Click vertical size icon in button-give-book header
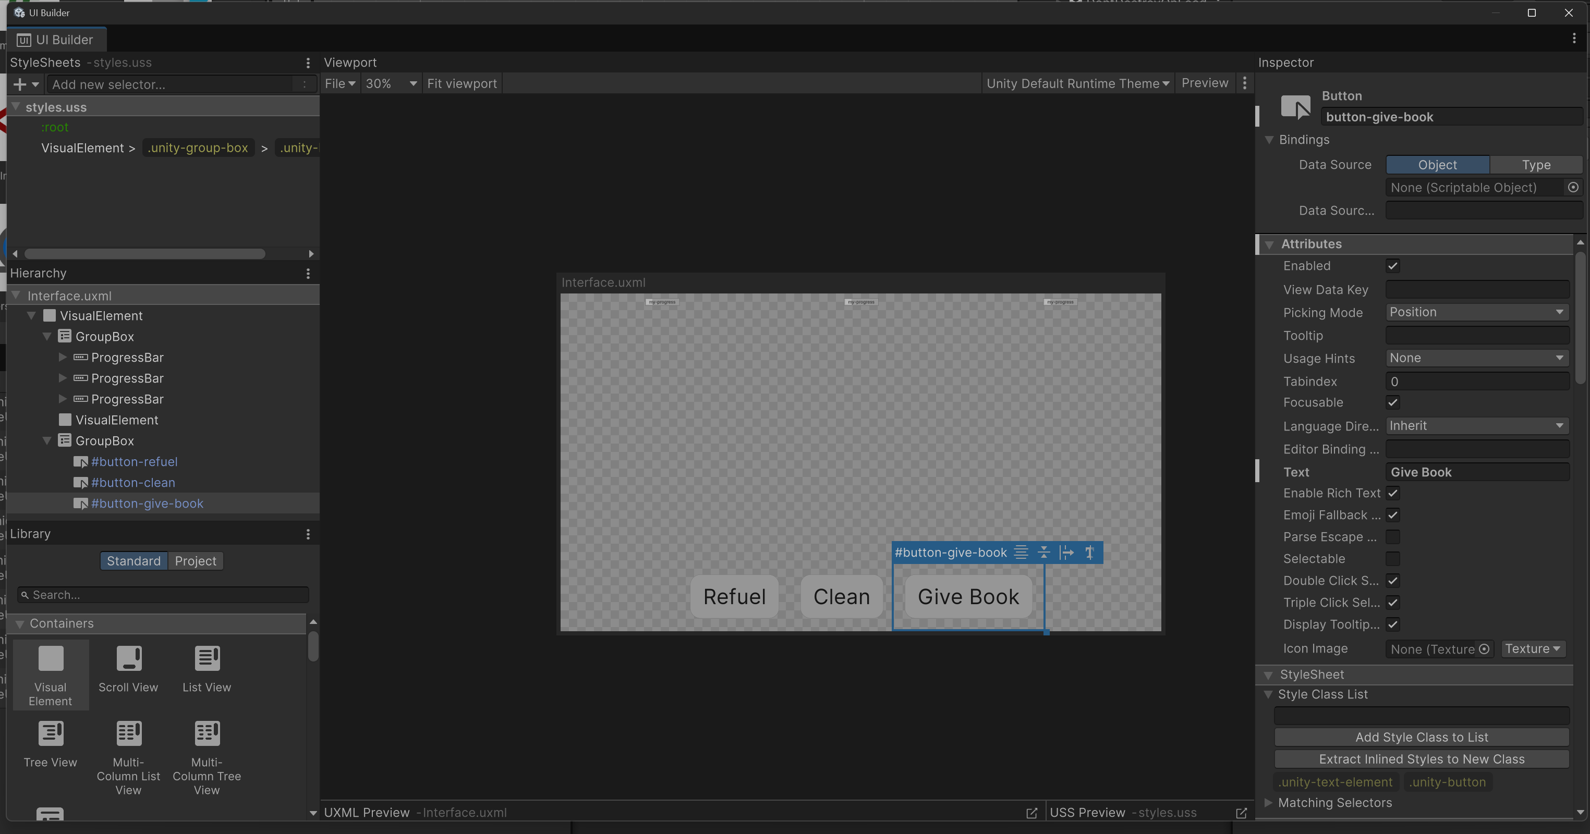1590x834 pixels. pyautogui.click(x=1089, y=552)
